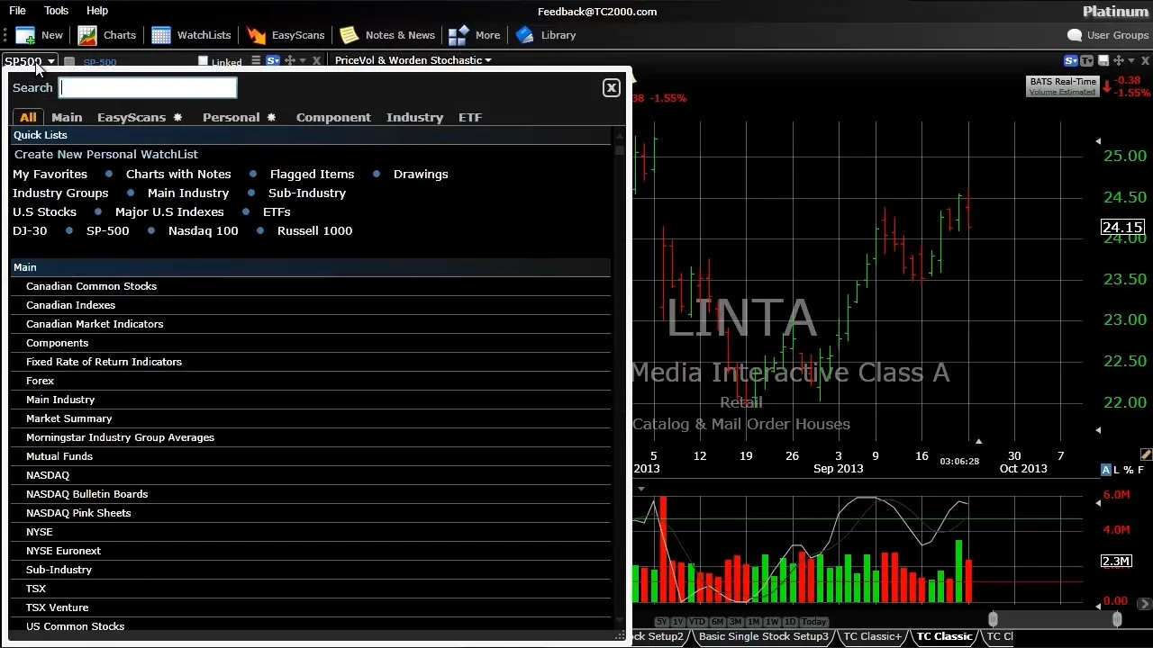Click Create New Personal WatchList
Image resolution: width=1153 pixels, height=648 pixels.
(x=106, y=154)
